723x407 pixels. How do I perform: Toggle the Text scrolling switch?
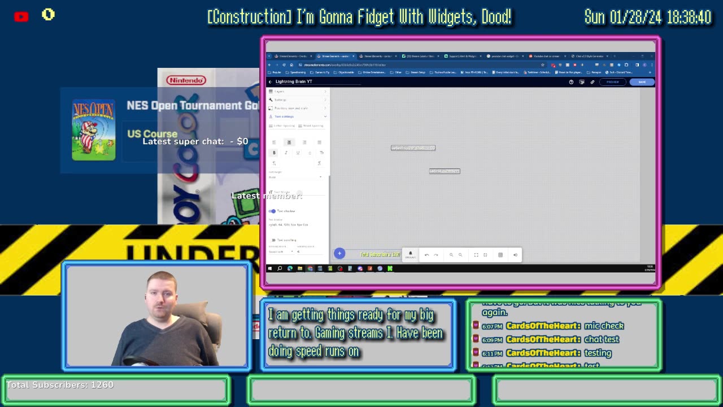[272, 240]
